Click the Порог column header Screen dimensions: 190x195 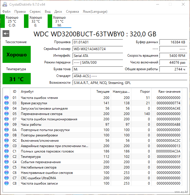141,92
